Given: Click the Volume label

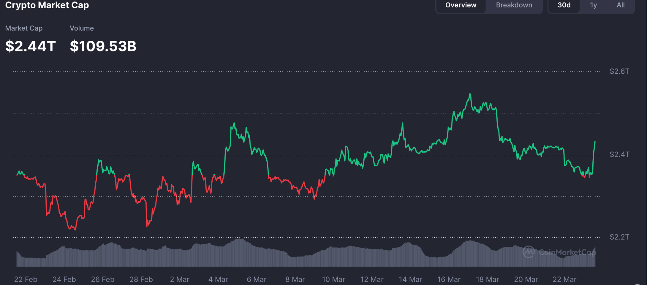Looking at the screenshot, I should coord(82,28).
